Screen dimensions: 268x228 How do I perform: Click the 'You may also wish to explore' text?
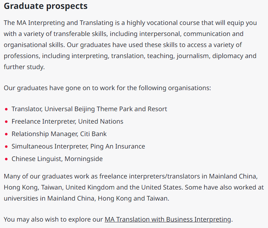point(53,219)
